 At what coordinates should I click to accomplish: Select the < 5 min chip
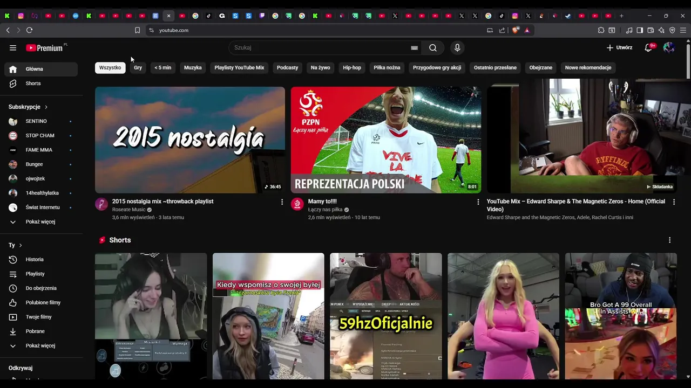point(162,67)
